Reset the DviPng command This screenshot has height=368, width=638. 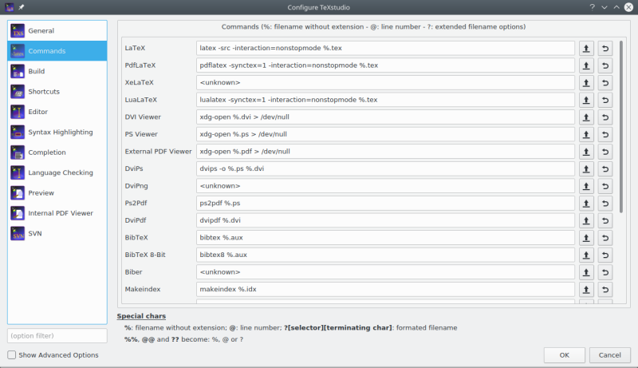tap(605, 186)
